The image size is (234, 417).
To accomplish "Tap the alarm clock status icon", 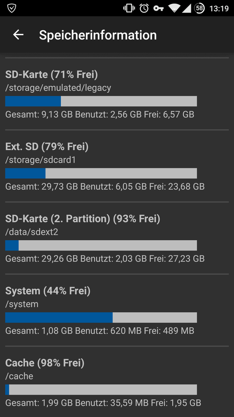I will click(x=144, y=8).
